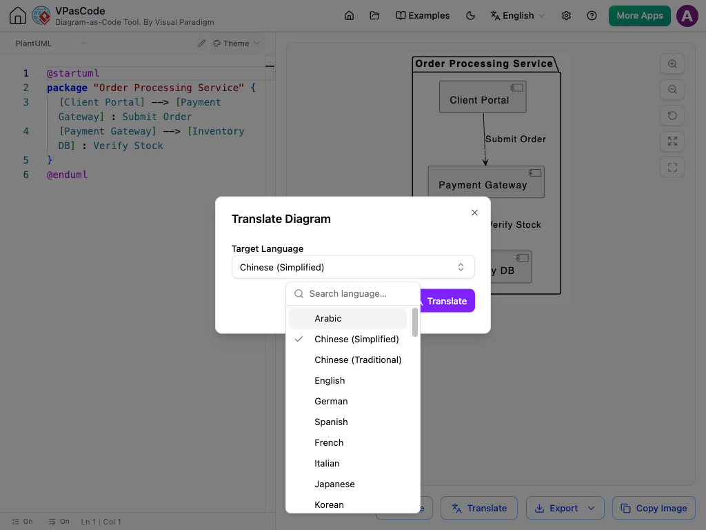
Task: Zoom out on the diagram preview
Action: point(672,89)
